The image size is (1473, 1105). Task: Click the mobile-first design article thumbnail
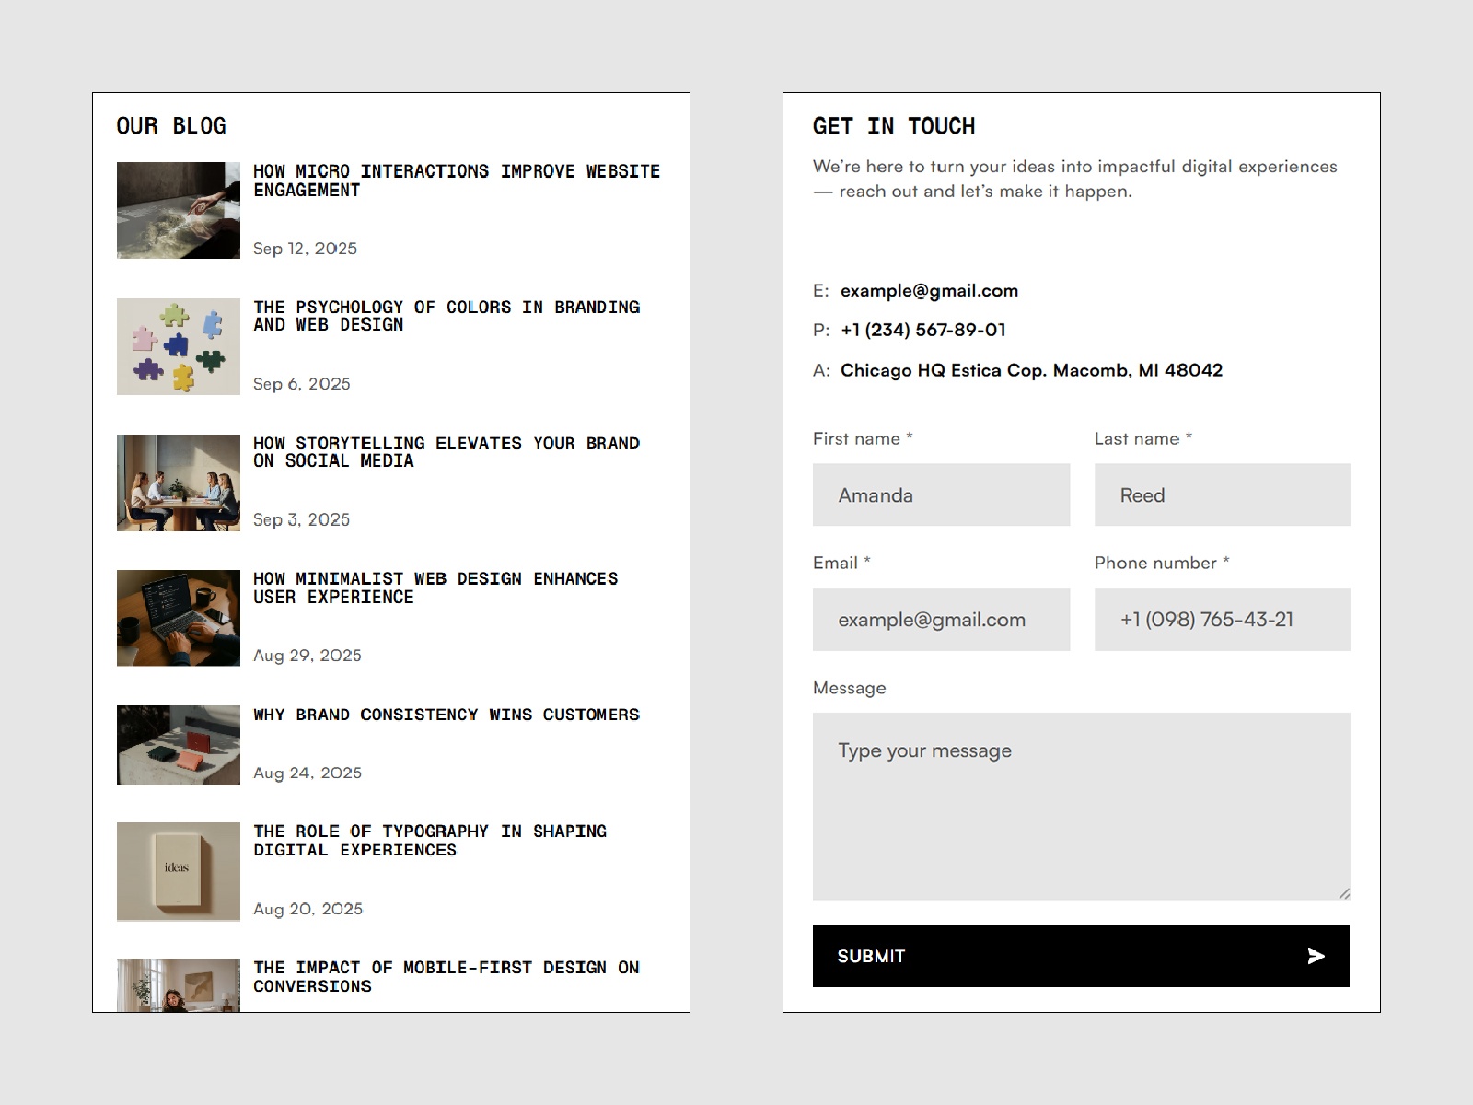point(178,986)
